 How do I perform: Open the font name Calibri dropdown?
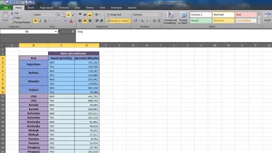[x=55, y=15]
